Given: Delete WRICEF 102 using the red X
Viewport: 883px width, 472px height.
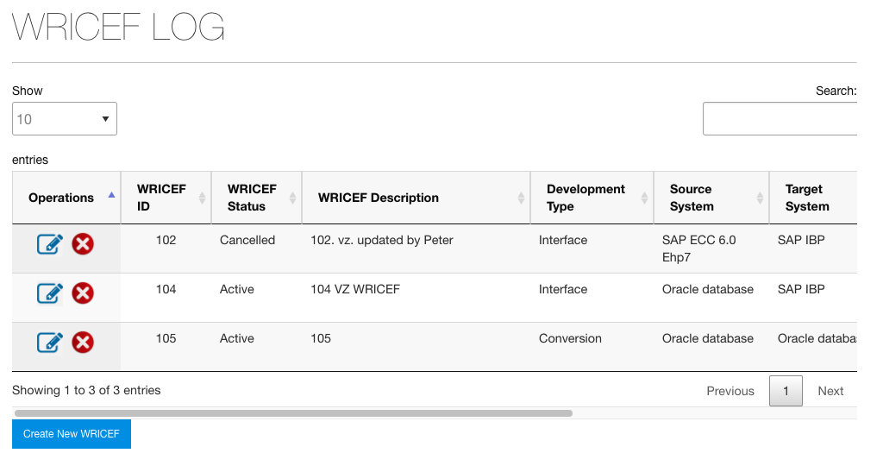Looking at the screenshot, I should tap(83, 244).
